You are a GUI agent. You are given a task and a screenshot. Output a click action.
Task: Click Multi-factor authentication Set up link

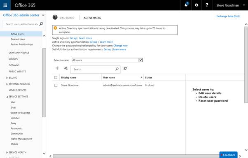(108, 49)
